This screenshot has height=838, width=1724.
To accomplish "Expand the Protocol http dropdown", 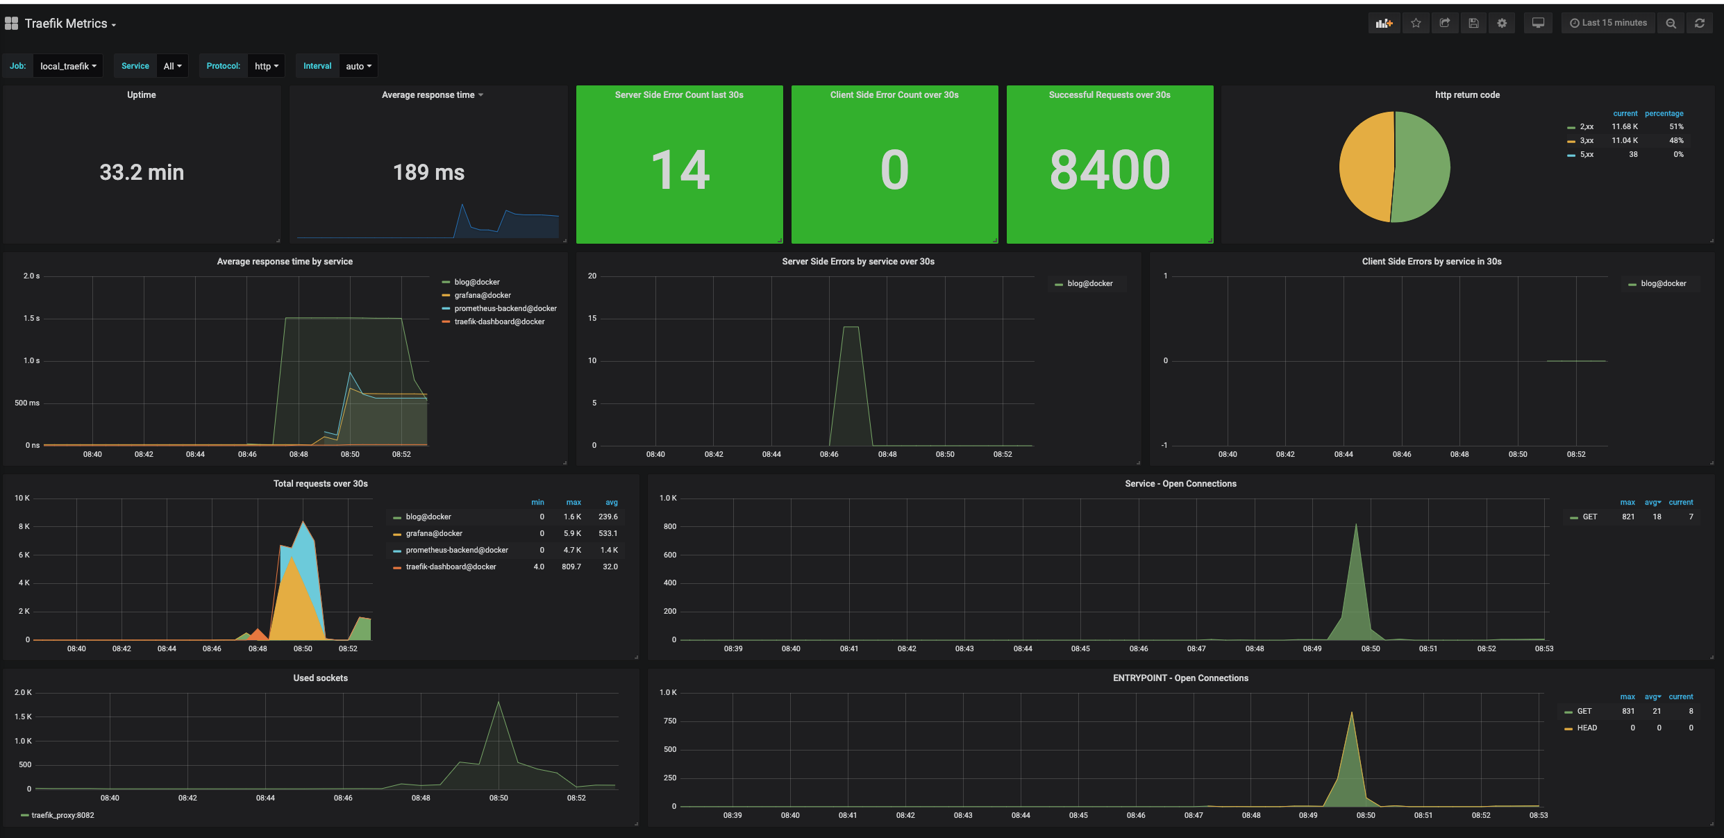I will (x=267, y=66).
